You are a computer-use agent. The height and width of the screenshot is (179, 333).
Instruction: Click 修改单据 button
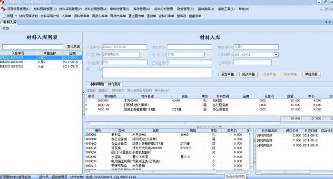[248, 74]
